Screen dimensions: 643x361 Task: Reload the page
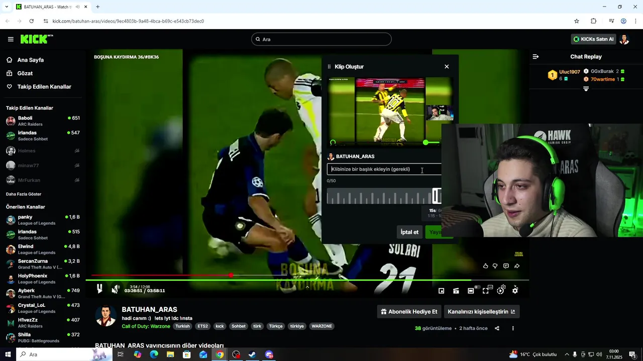31,21
